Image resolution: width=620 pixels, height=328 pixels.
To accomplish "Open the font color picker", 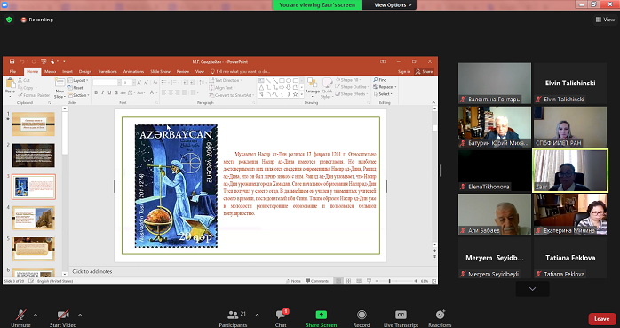I will click(x=152, y=92).
